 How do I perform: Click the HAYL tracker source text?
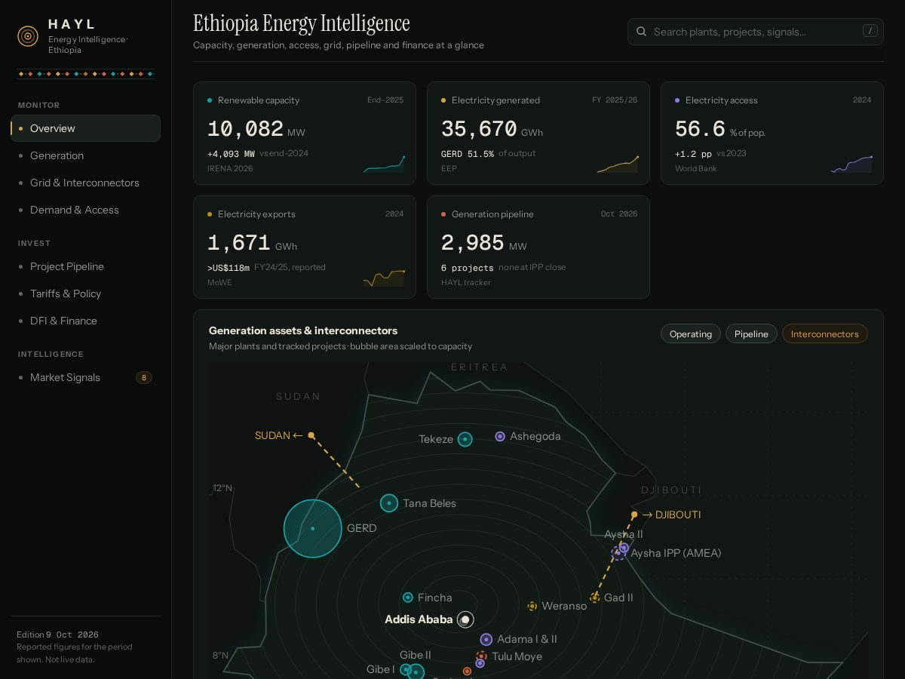coord(466,282)
